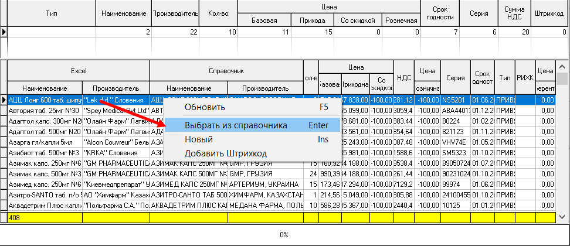Image resolution: width=570 pixels, height=246 pixels.
Task: Click the Базовая price header in the top table
Action: click(x=264, y=20)
